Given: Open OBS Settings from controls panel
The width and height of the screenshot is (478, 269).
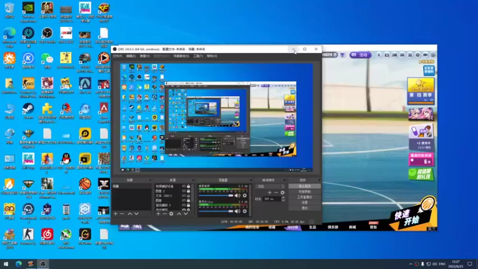Looking at the screenshot, I should (305, 203).
